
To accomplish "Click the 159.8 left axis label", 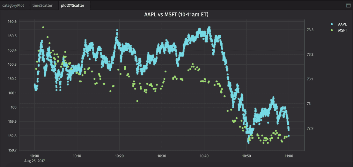I will pos(12,136).
